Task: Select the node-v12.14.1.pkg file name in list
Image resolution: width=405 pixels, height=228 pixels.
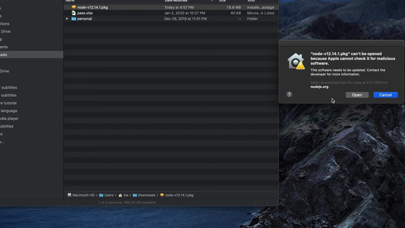Action: click(93, 7)
